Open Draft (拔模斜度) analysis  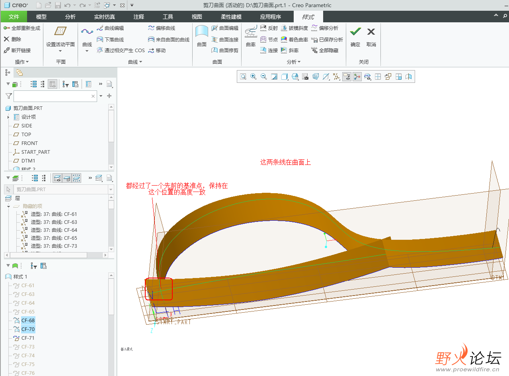[294, 28]
